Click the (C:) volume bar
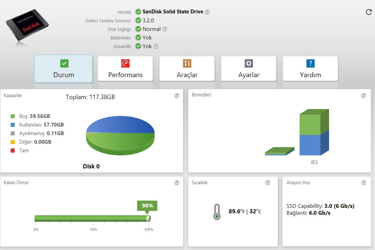This screenshot has width=375, height=250. click(314, 132)
